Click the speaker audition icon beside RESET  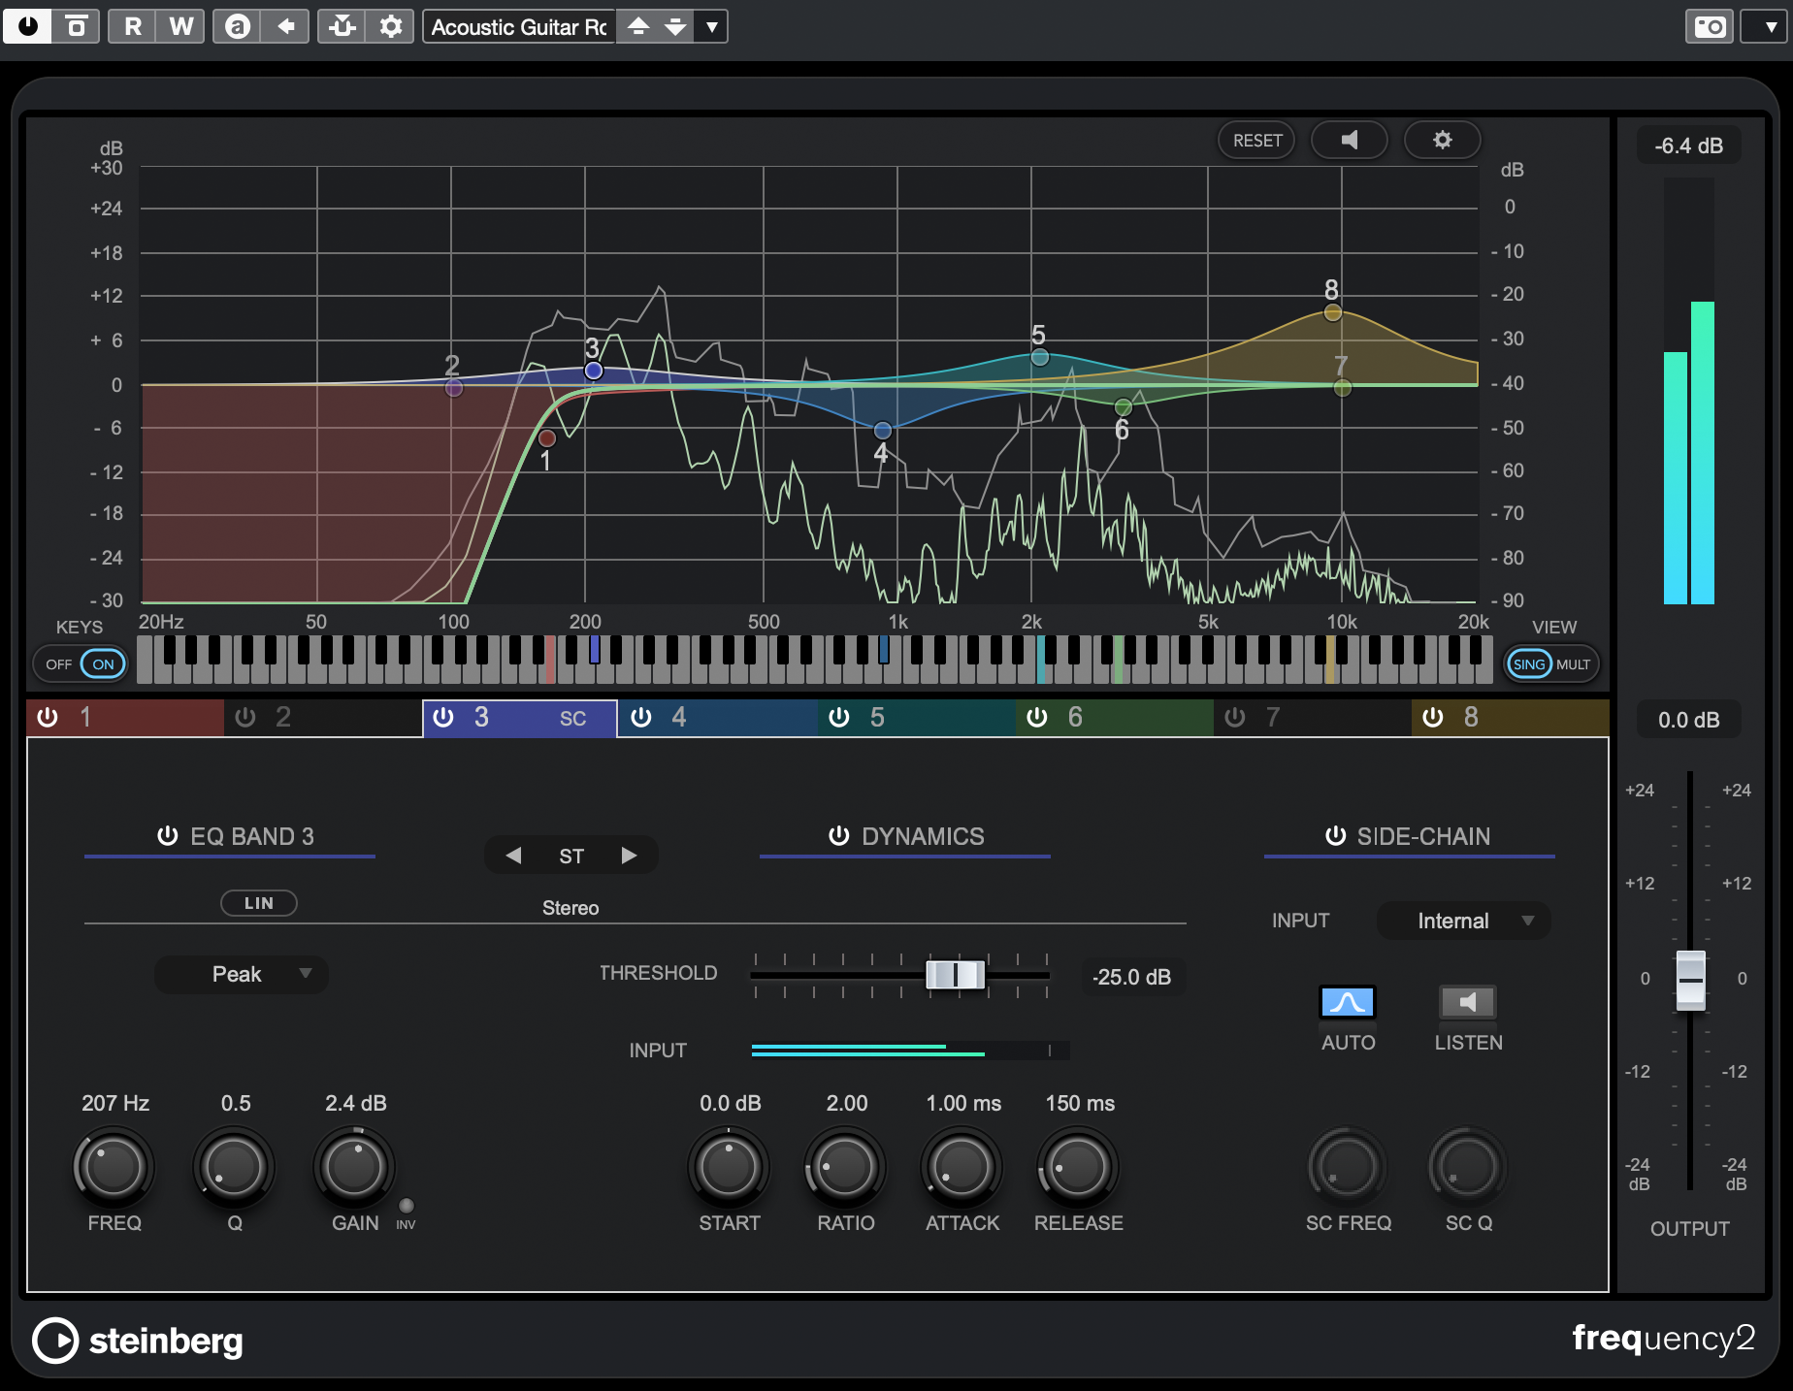coord(1349,140)
